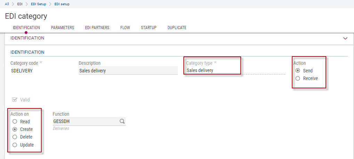Switch to the Parameters tab
The height and width of the screenshot is (159, 354).
click(63, 28)
